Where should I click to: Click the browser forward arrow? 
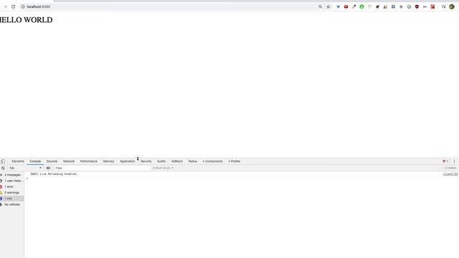click(5, 6)
